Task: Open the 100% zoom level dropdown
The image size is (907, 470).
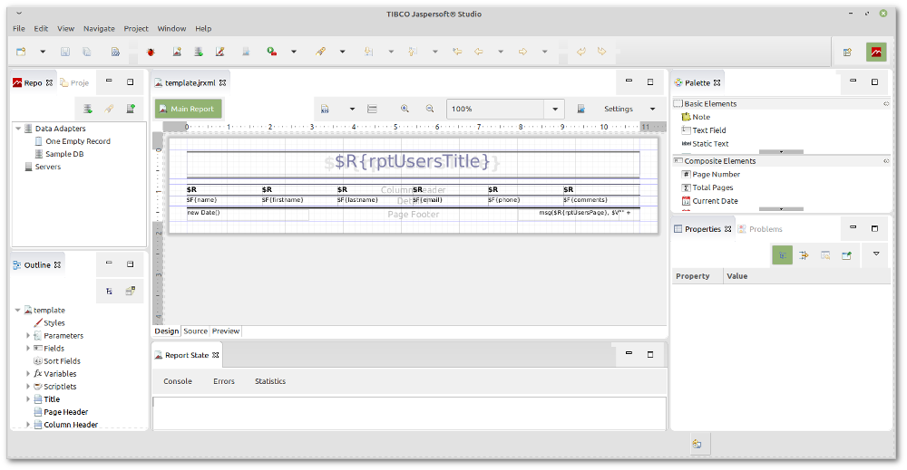Action: pyautogui.click(x=555, y=109)
